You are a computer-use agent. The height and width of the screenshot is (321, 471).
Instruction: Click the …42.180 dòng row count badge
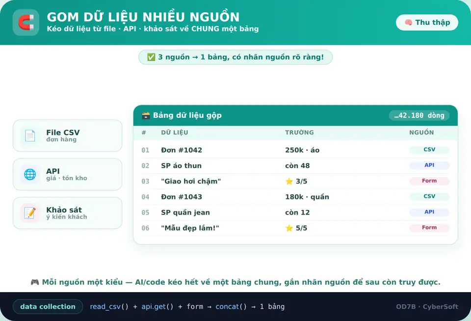[419, 115]
